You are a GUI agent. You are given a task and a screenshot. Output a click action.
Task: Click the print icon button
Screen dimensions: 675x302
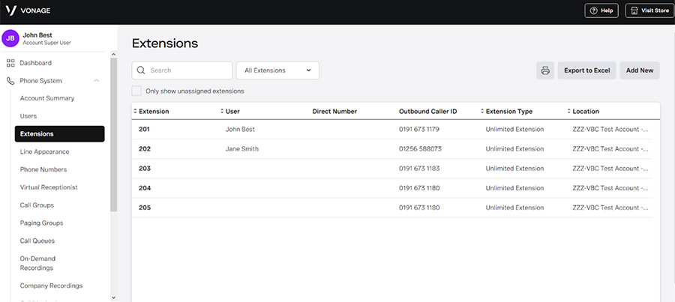(545, 70)
